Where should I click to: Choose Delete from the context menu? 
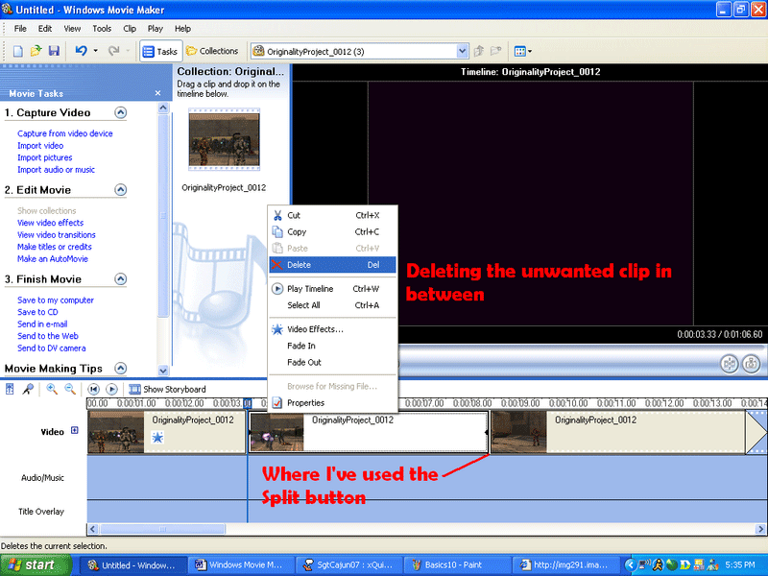pos(299,264)
